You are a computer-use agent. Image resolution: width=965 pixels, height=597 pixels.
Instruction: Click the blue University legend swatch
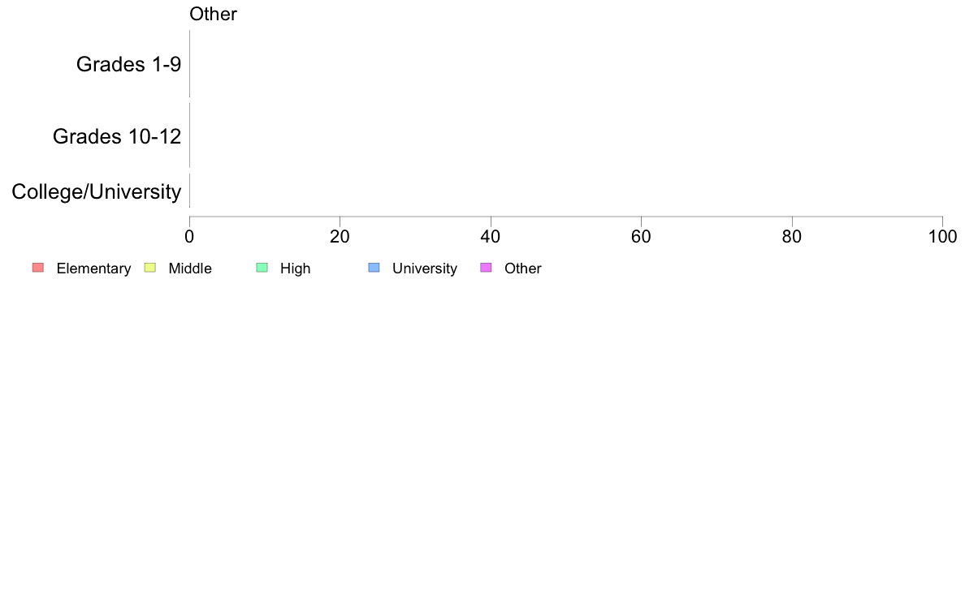tap(374, 268)
